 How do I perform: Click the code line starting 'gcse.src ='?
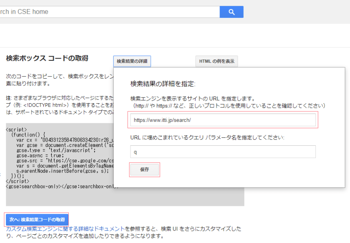coord(65,161)
